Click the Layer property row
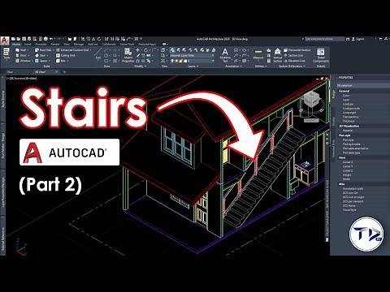This screenshot has width=390, height=292. [x=363, y=100]
